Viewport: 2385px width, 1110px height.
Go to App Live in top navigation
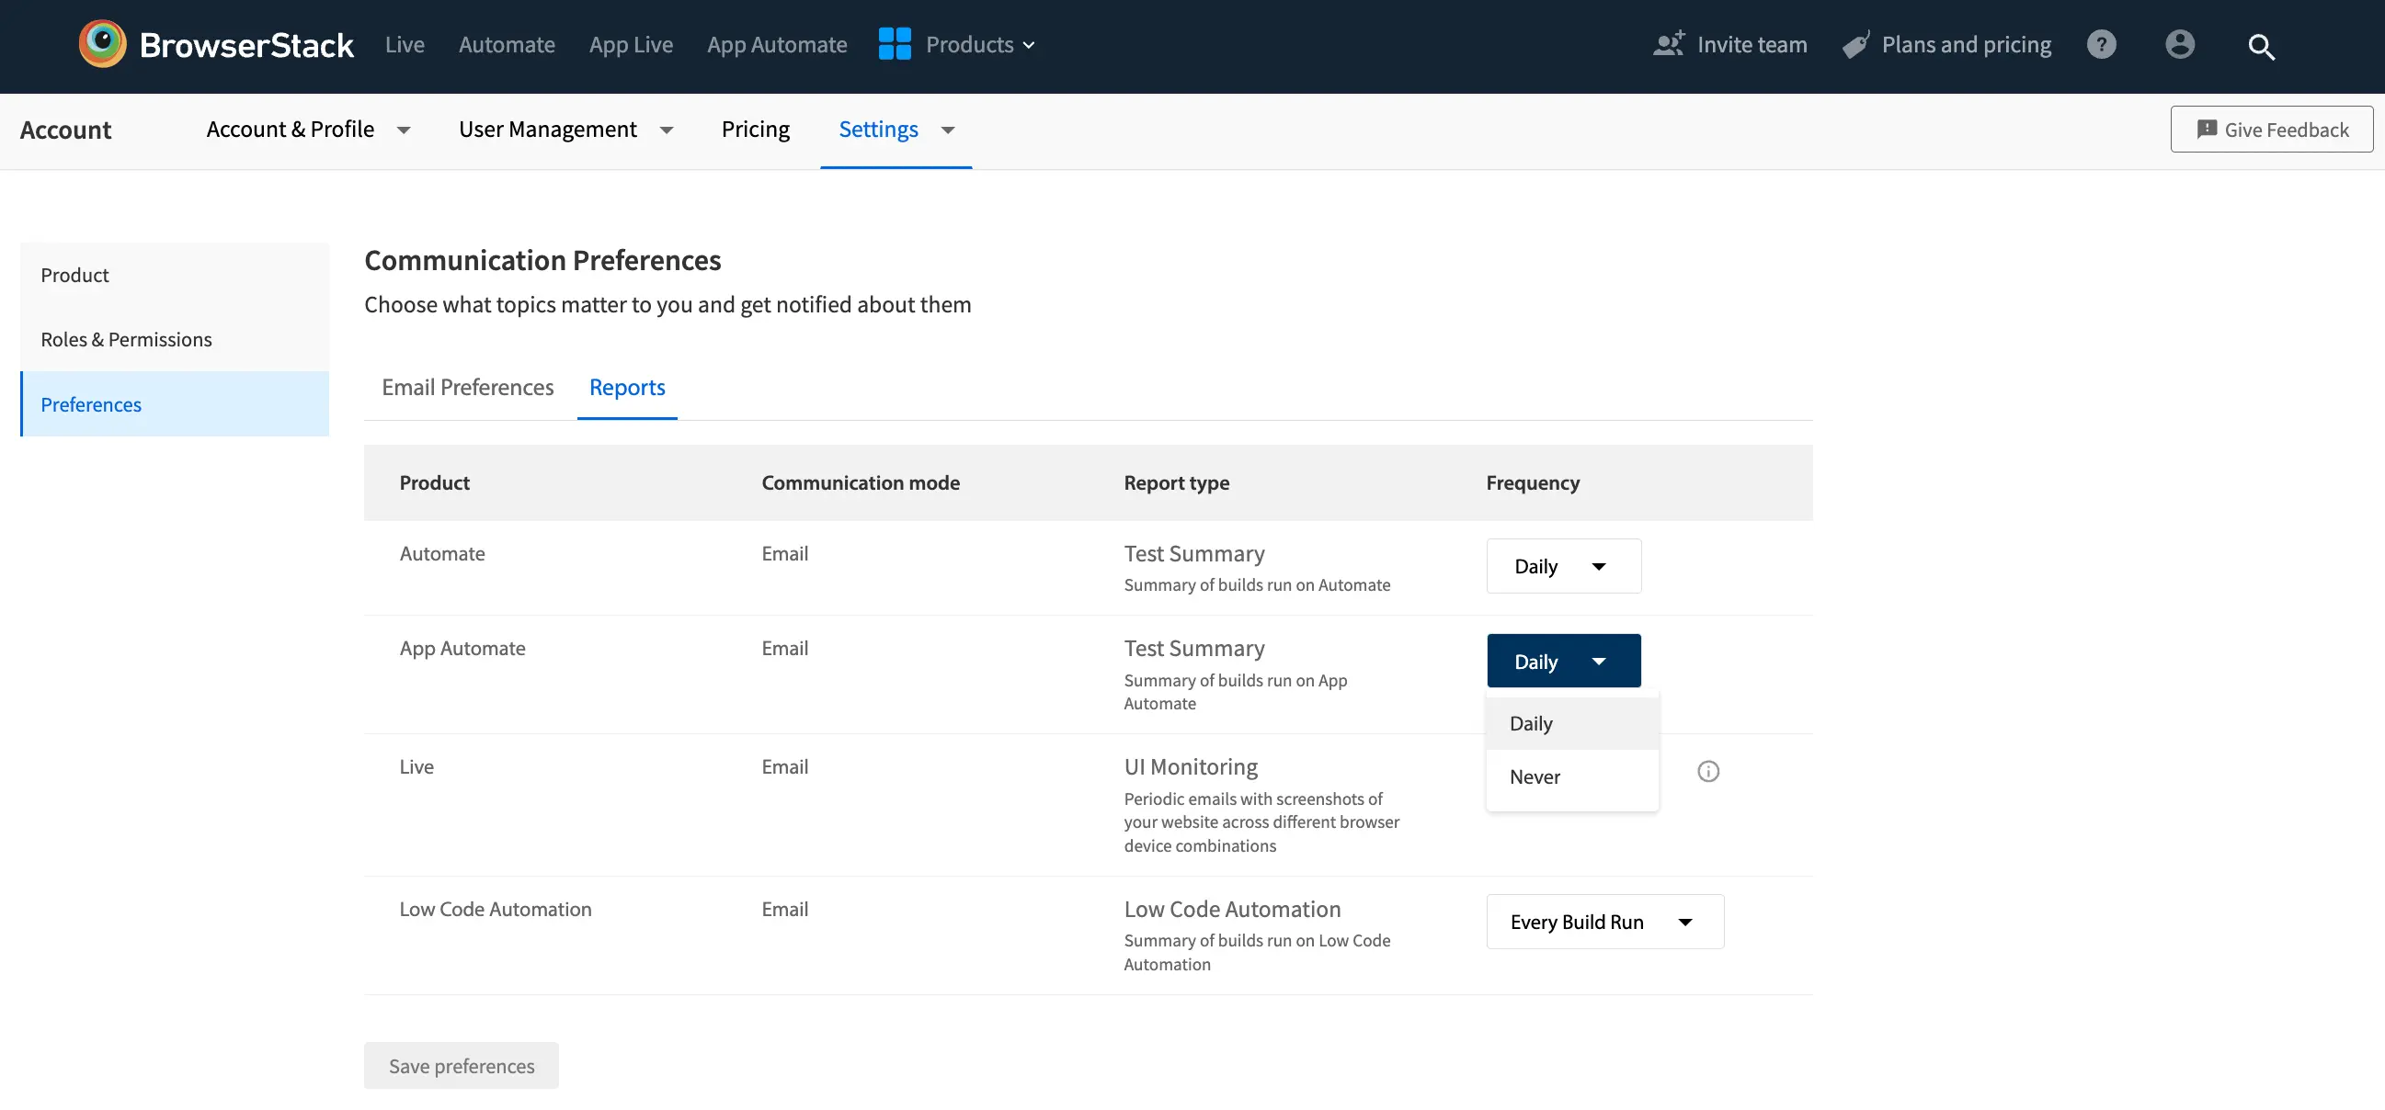(631, 44)
